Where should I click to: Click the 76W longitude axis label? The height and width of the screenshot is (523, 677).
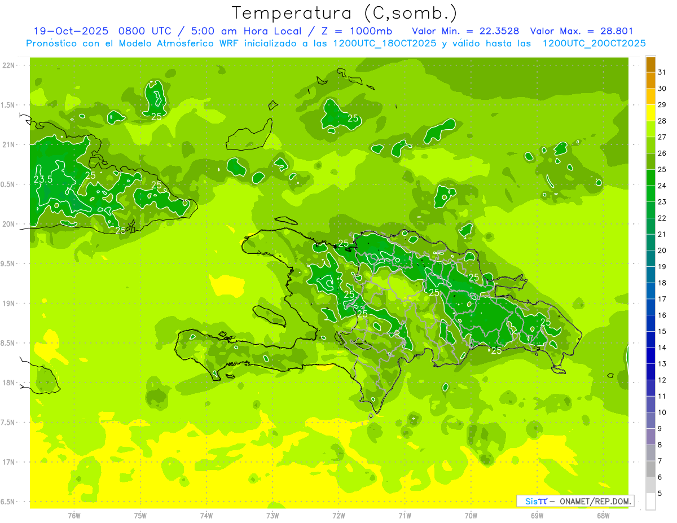click(x=74, y=515)
